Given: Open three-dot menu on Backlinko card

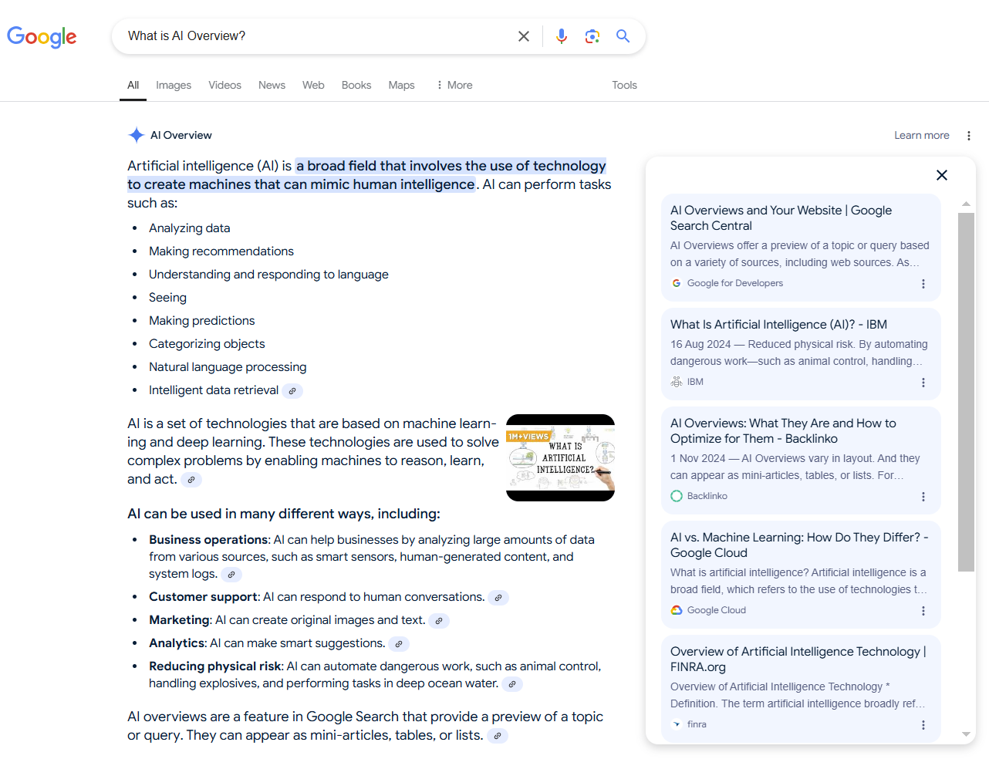Looking at the screenshot, I should pyautogui.click(x=923, y=497).
